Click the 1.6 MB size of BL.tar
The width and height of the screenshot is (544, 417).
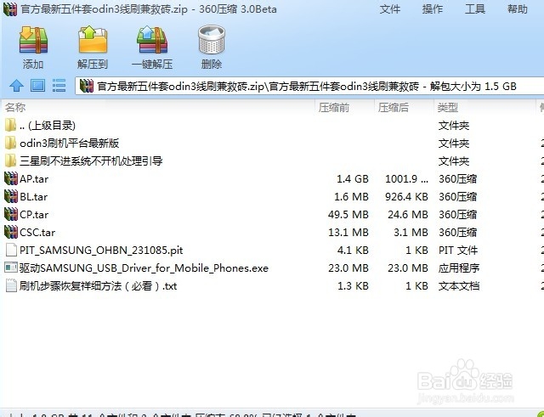351,197
